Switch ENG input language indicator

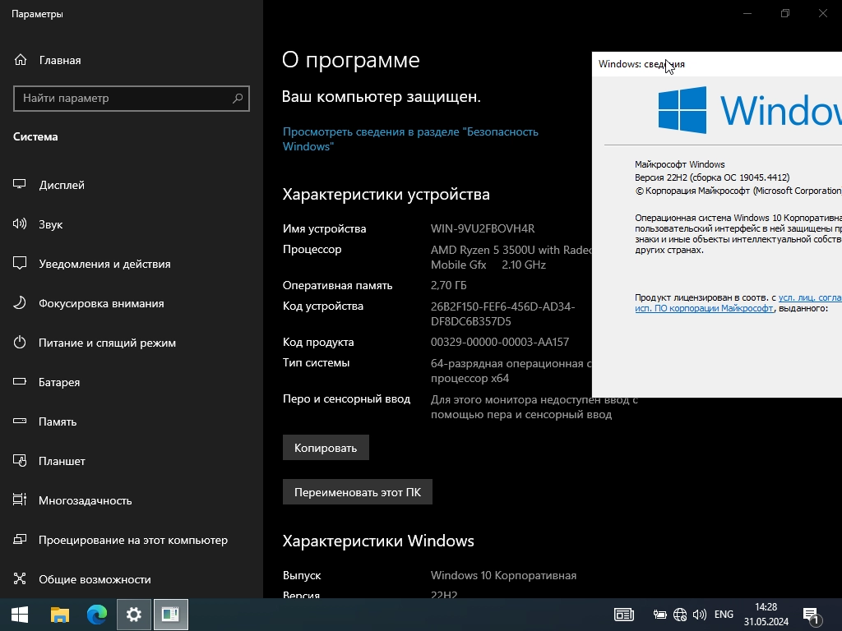[x=724, y=615]
